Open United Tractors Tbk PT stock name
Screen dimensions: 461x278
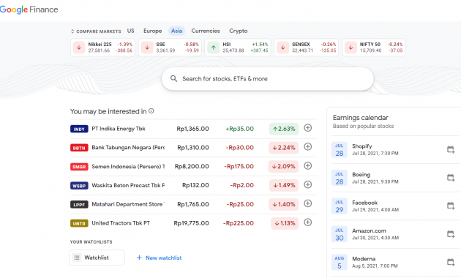click(x=121, y=223)
